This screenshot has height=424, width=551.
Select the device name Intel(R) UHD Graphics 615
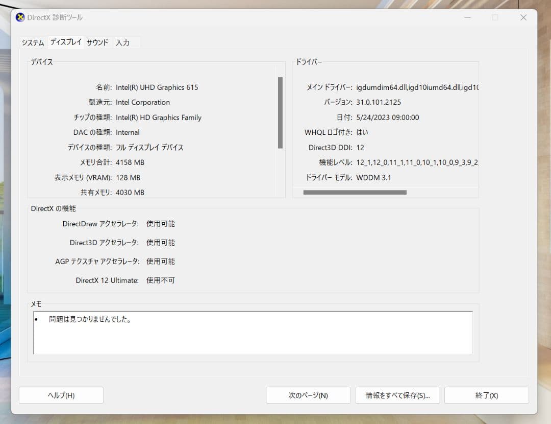click(157, 87)
